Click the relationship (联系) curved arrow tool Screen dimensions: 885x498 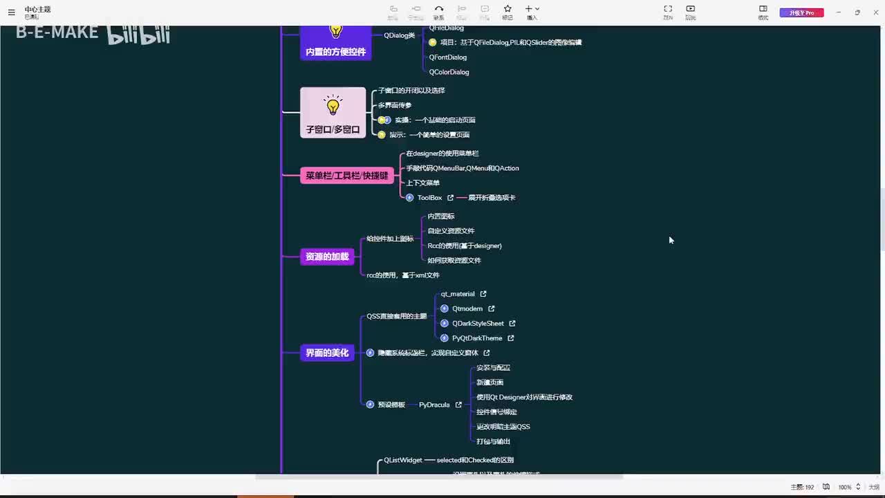[x=438, y=12]
